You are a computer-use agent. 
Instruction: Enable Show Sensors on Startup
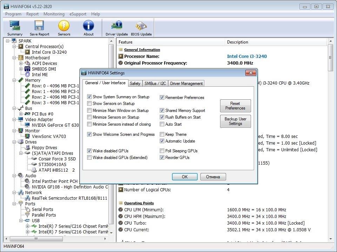pyautogui.click(x=89, y=104)
